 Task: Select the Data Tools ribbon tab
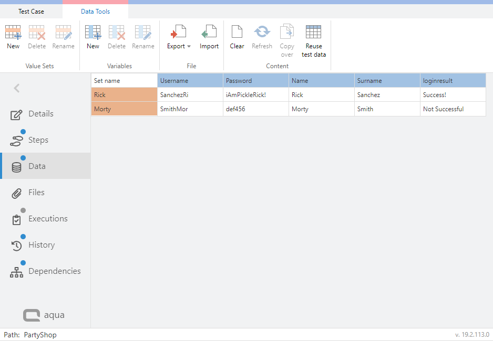[x=95, y=11]
